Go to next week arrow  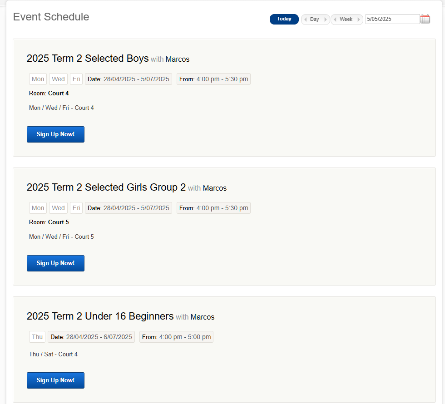point(358,19)
